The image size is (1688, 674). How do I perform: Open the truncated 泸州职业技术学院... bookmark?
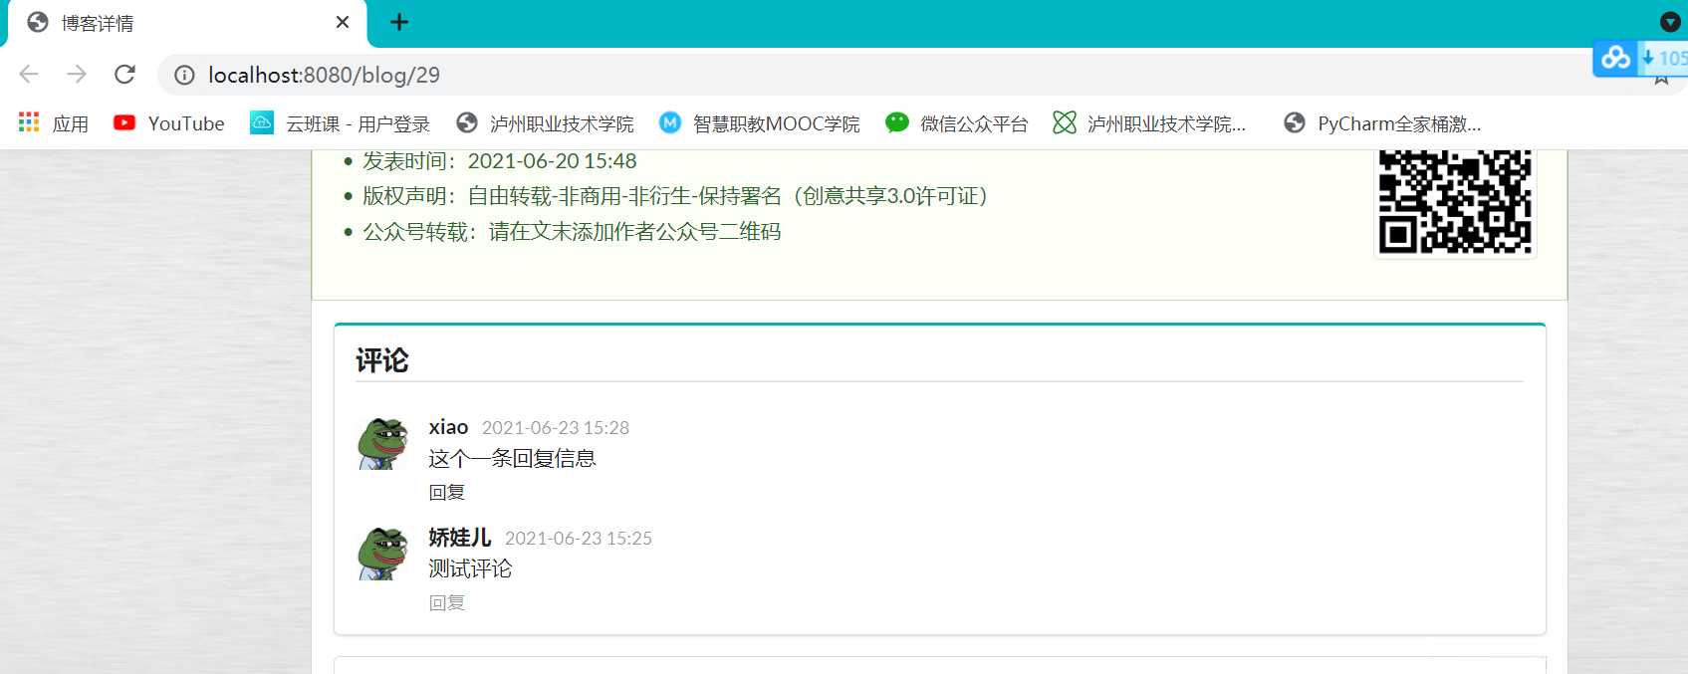pyautogui.click(x=1149, y=123)
